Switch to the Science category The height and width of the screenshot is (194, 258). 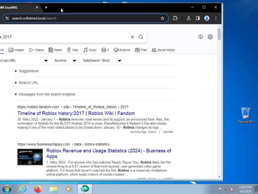coord(122,50)
